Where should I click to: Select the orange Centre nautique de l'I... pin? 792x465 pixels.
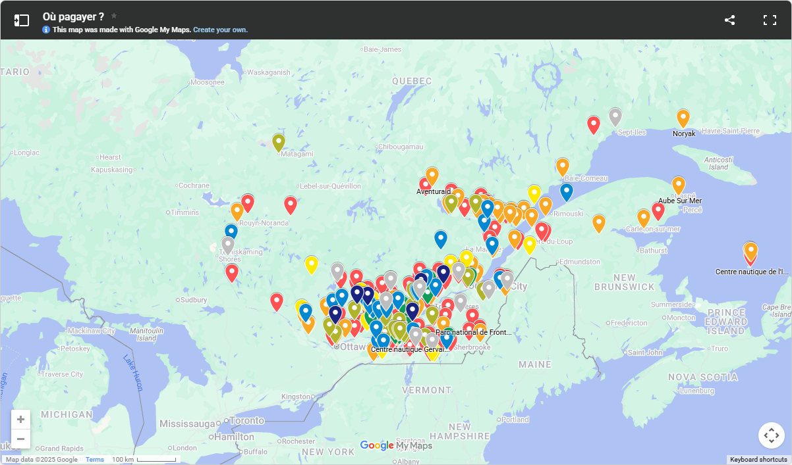pos(750,251)
